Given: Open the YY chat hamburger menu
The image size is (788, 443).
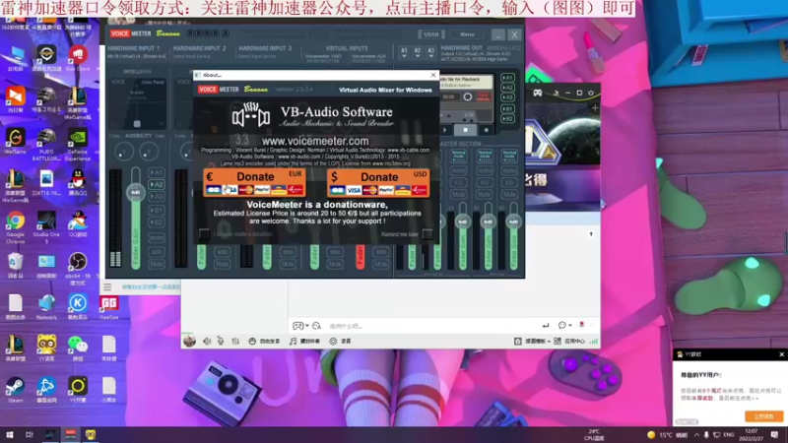Looking at the screenshot, I should (107, 287).
